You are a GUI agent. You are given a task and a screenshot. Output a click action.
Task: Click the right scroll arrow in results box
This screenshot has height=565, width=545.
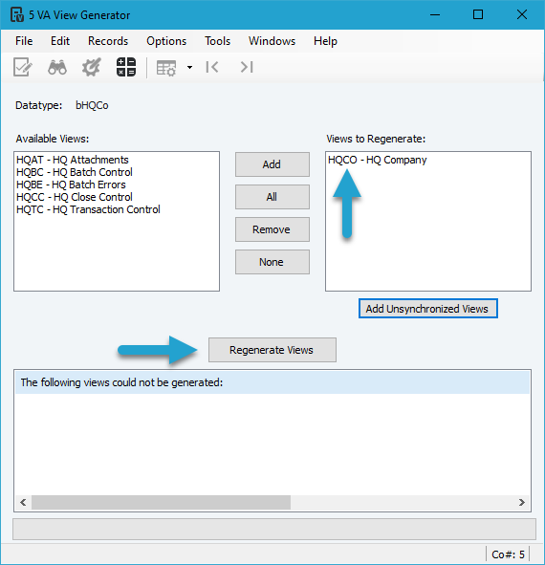point(521,502)
